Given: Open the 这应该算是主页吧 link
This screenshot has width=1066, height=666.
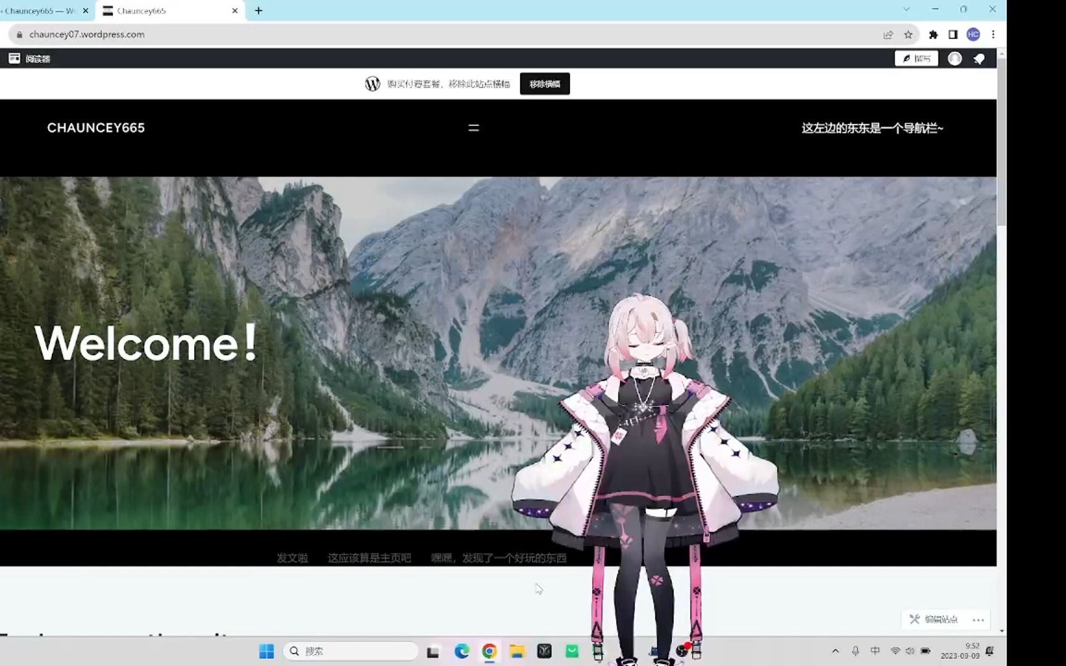Looking at the screenshot, I should (x=369, y=558).
